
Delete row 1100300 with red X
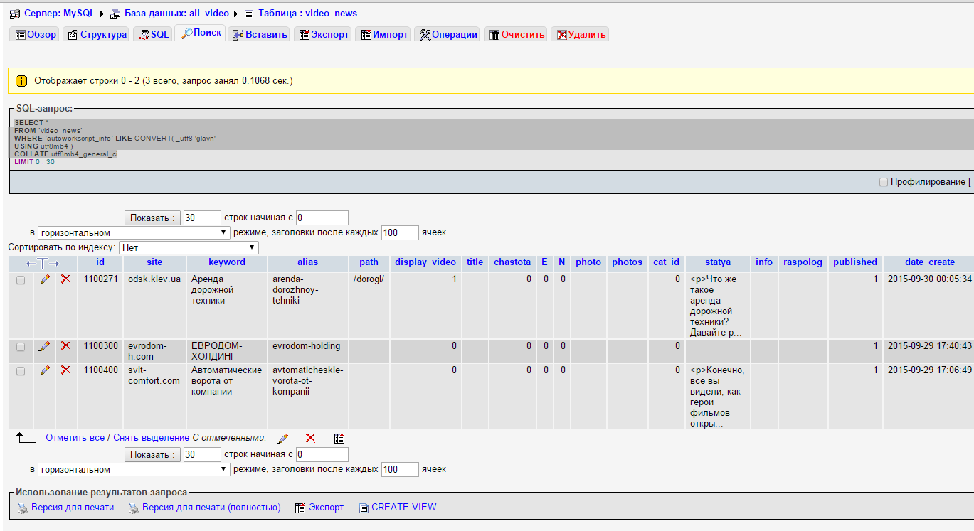(65, 346)
